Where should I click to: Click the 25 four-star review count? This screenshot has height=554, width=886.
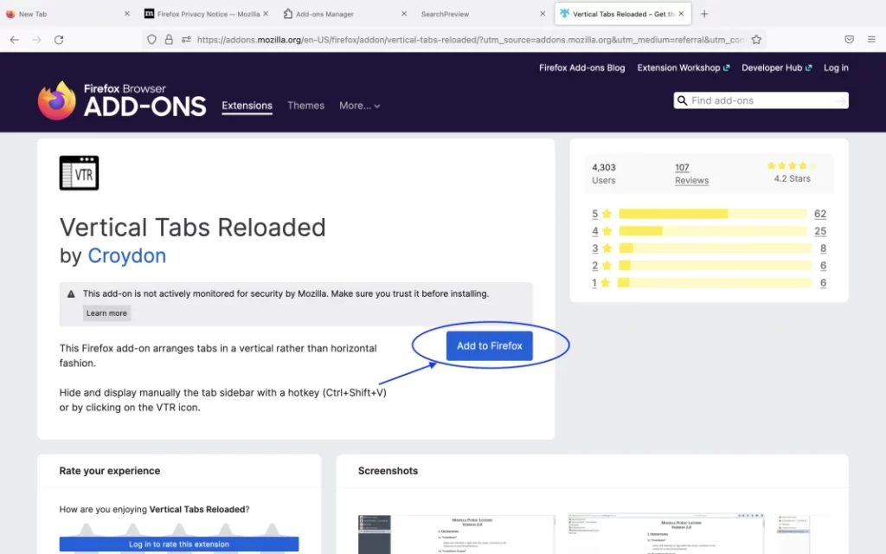click(820, 230)
